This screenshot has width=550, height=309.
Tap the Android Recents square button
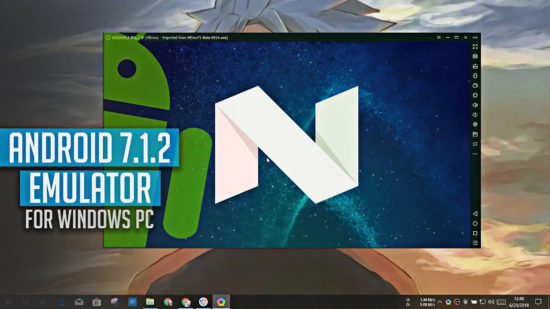click(475, 233)
